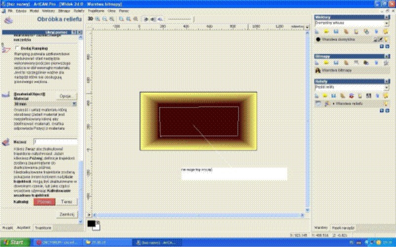Select the black primary color swatch
Image resolution: width=396 pixels, height=247 pixels.
point(91,223)
